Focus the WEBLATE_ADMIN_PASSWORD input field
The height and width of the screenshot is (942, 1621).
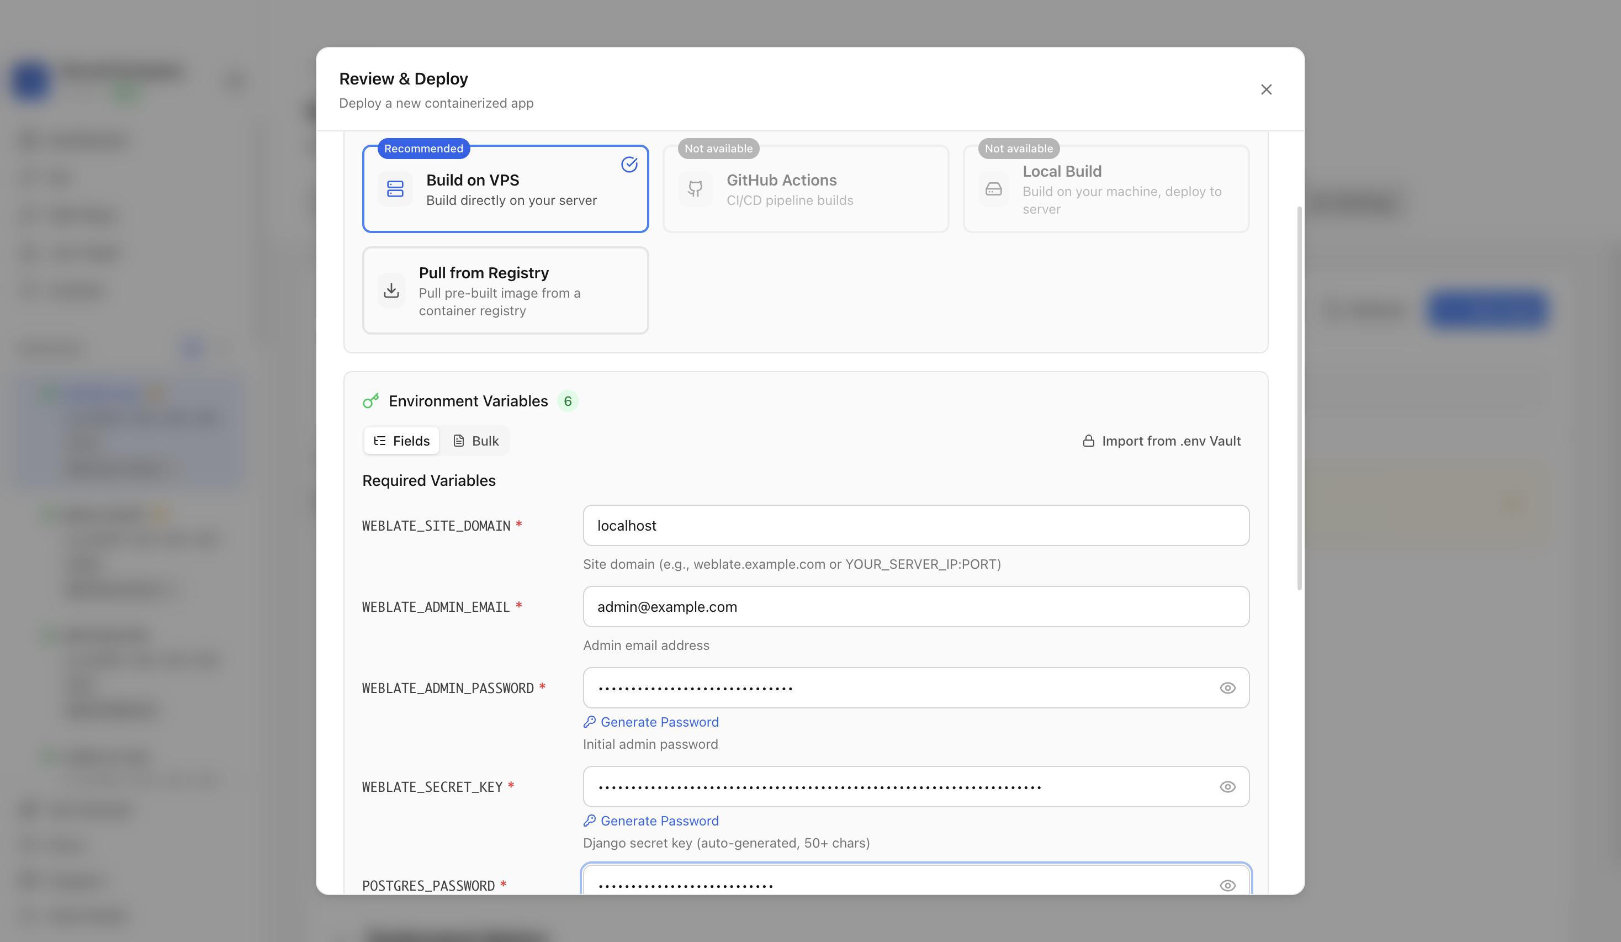tap(915, 688)
